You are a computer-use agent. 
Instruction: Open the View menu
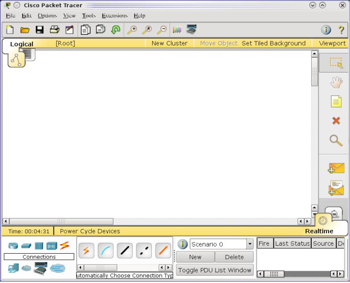(69, 16)
